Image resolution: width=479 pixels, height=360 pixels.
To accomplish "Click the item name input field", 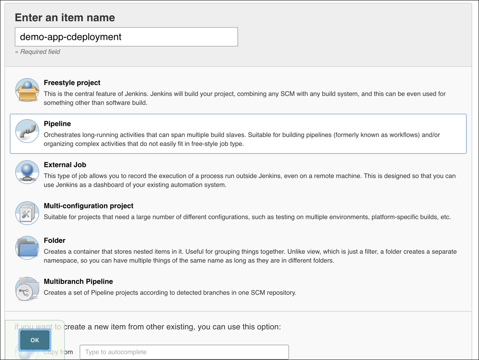I will pyautogui.click(x=126, y=37).
